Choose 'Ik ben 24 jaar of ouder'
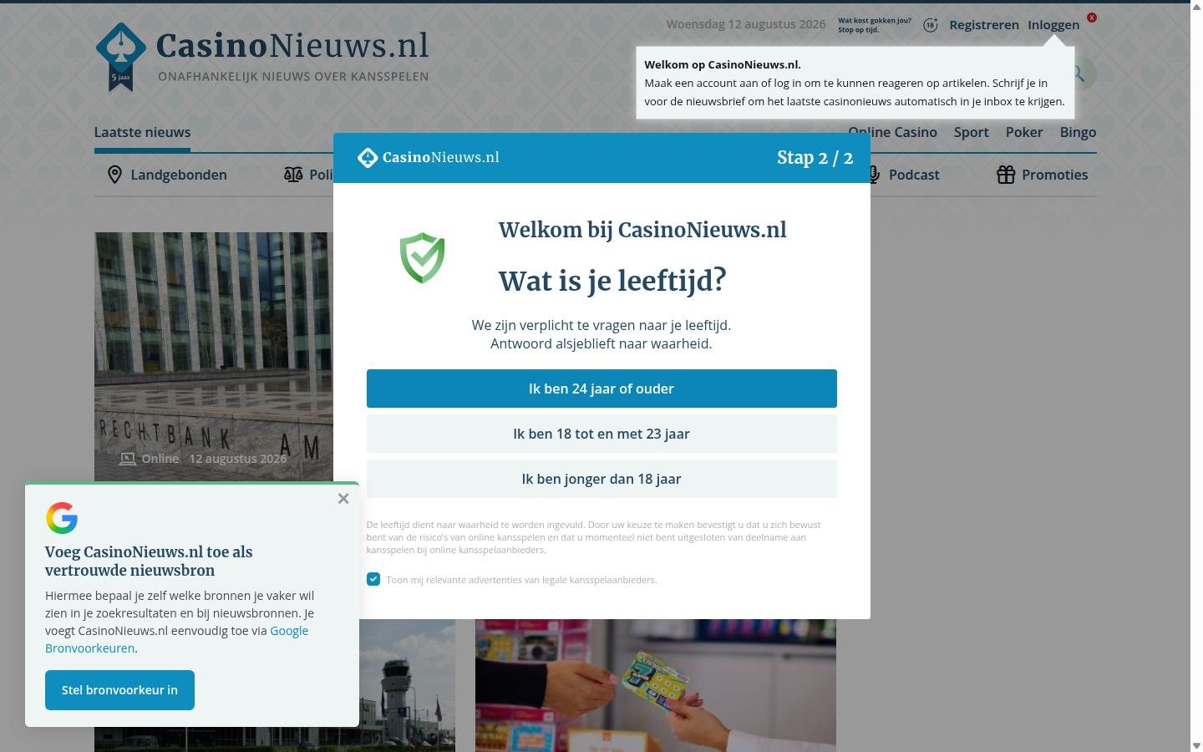 coord(601,389)
